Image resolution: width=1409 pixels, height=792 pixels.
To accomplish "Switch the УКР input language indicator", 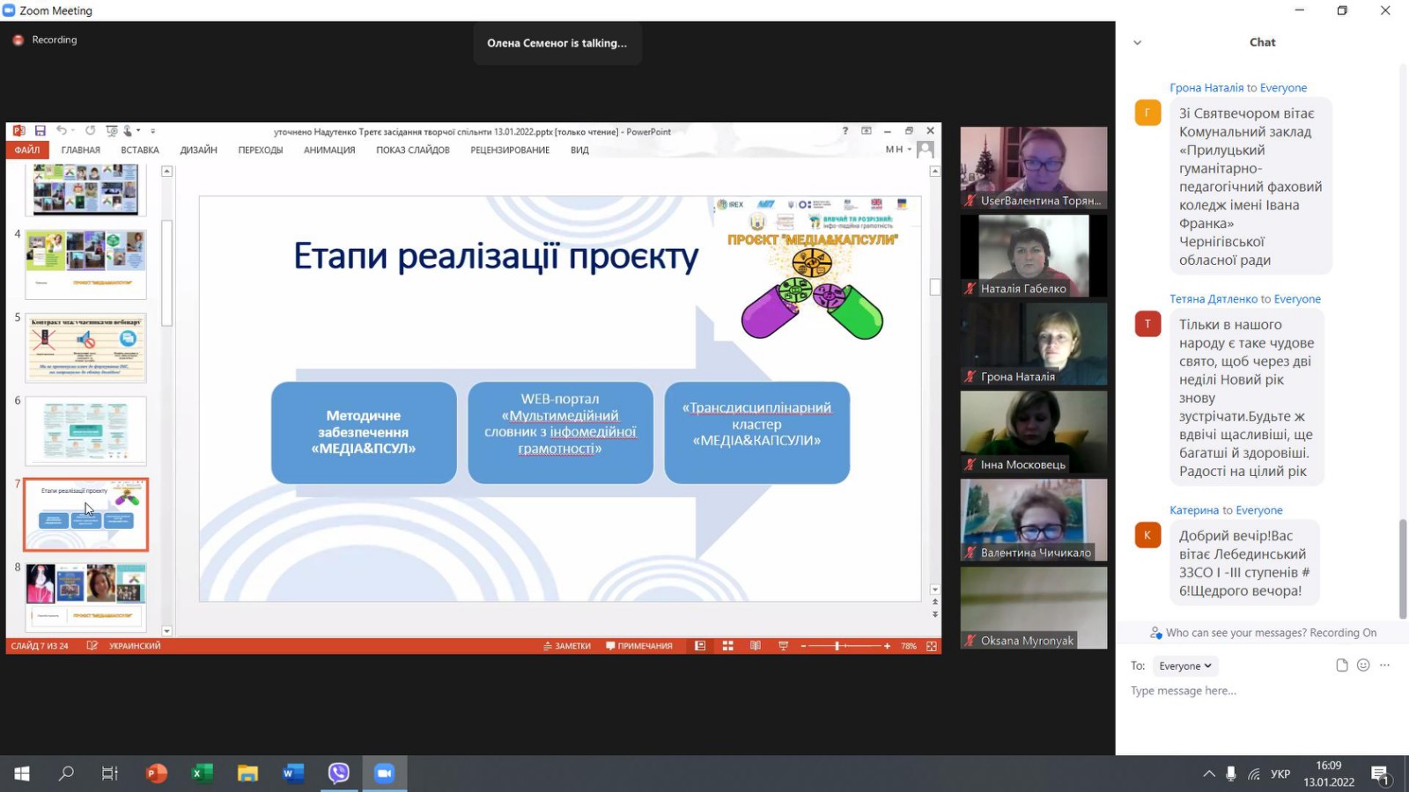I will (1280, 774).
